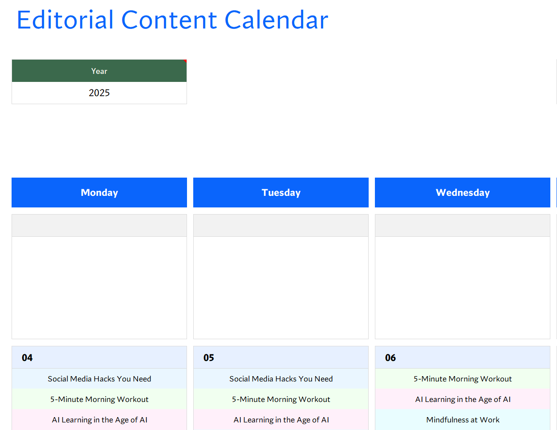
Task: Select the Monday column header
Action: tap(99, 192)
